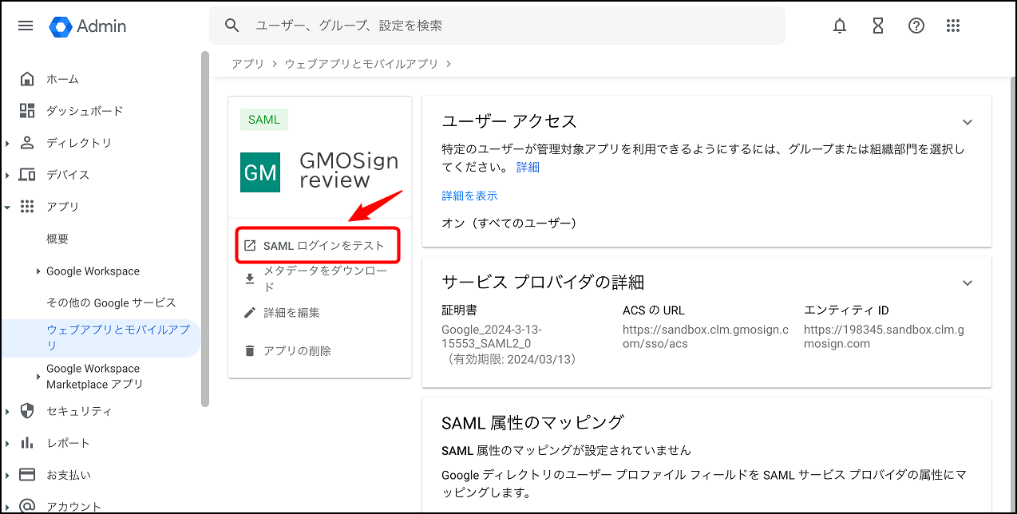Viewport: 1017px width, 514px height.
Task: Open the hourglass tasks icon
Action: [878, 26]
